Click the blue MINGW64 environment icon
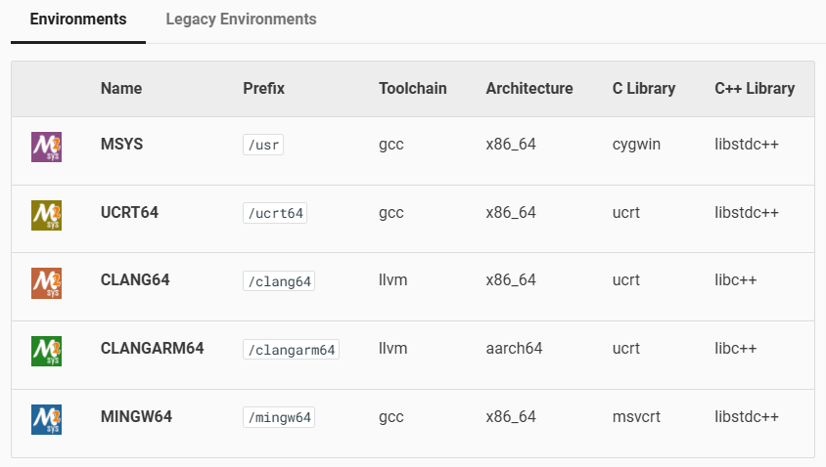Screen dimensions: 826x467 46,418
